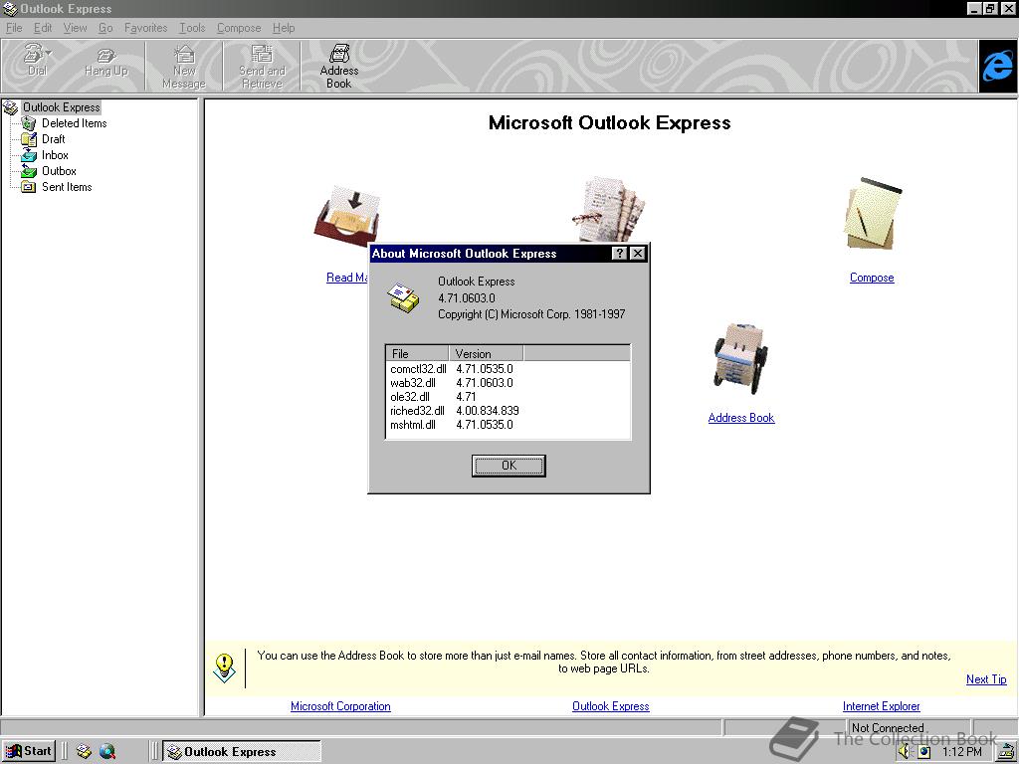
Task: Click the Start button
Action: [29, 751]
